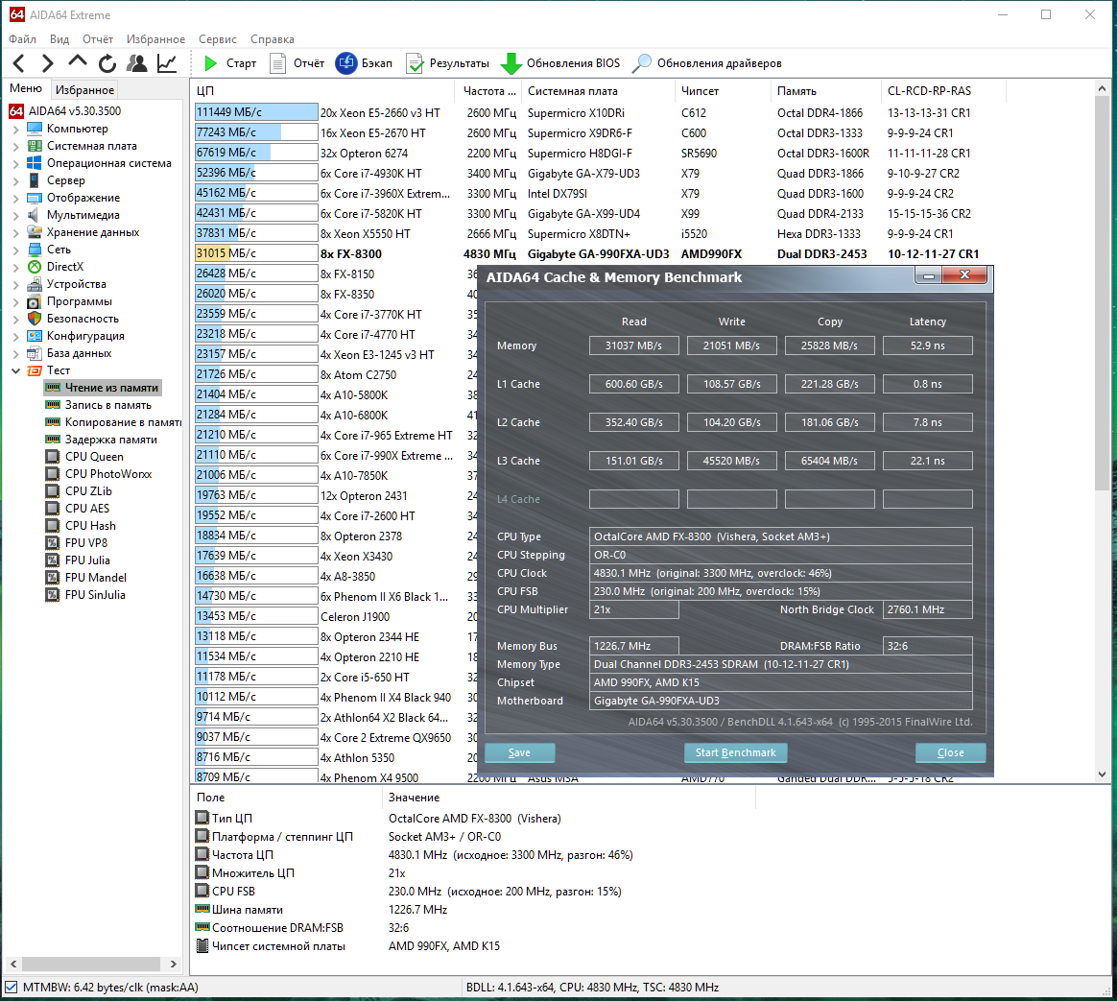Open the Вид menu
The width and height of the screenshot is (1117, 1001).
tap(59, 39)
